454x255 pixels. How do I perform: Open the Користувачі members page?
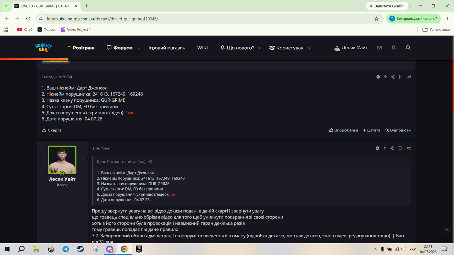pyautogui.click(x=287, y=47)
